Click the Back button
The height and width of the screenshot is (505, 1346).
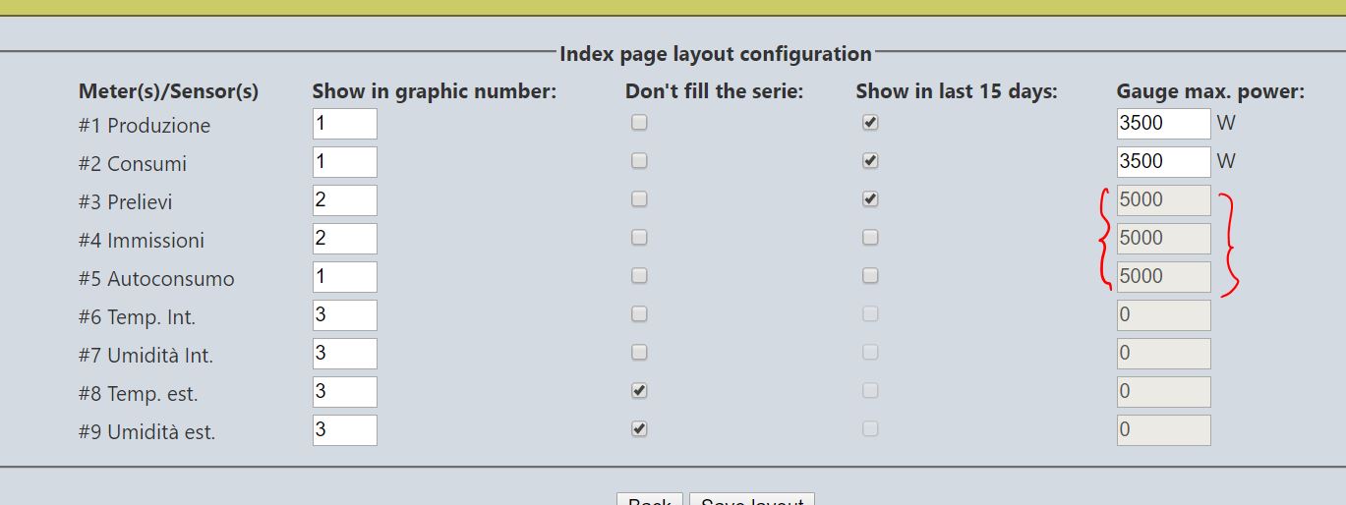650,498
